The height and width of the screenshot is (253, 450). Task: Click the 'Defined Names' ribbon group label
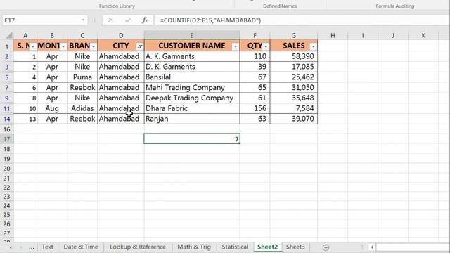[x=280, y=6]
